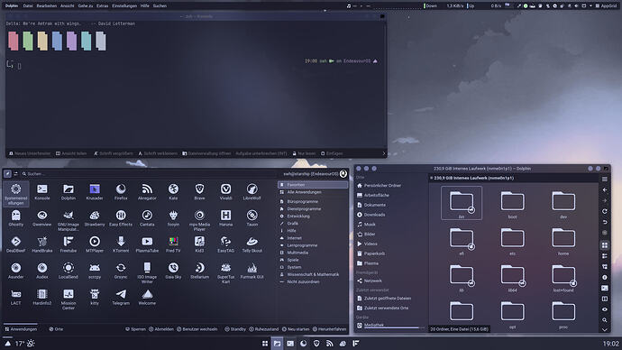The image size is (622, 350).
Task: Launch Konsole from the launcher grid
Action: [42, 191]
